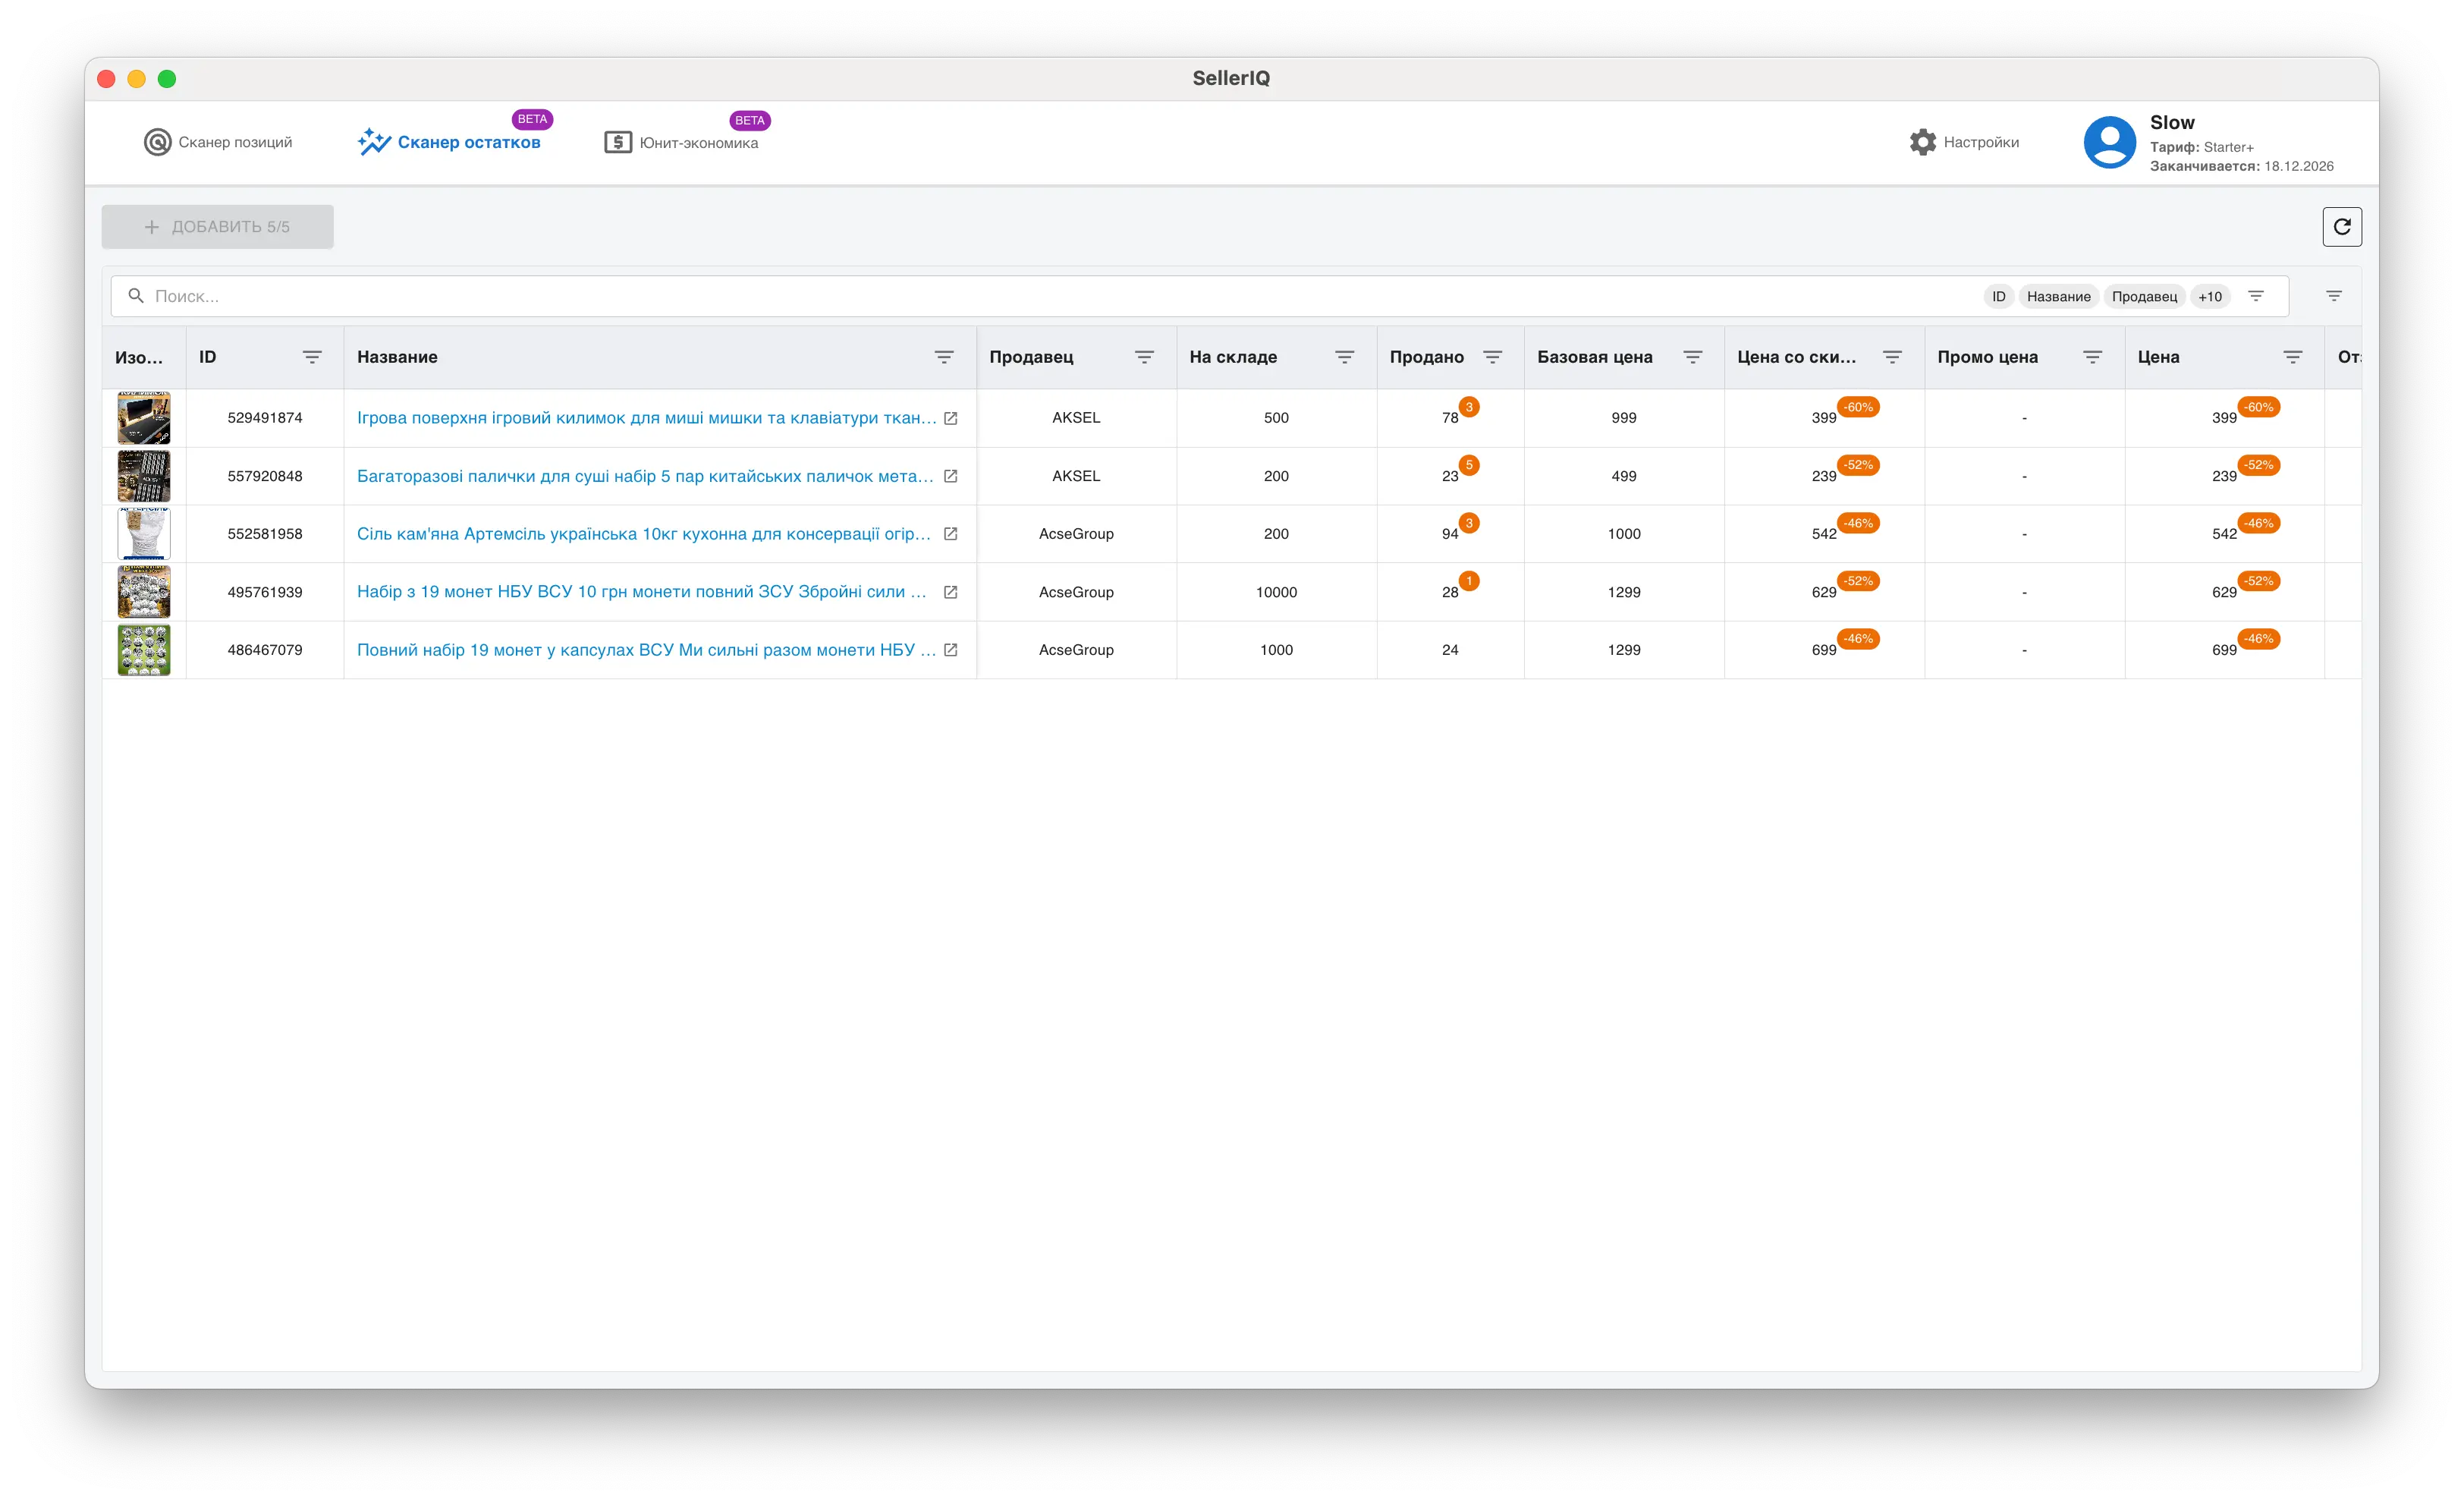Click external link icon for Ігрова поверхня row
Viewport: 2464px width, 1501px height.
951,418
